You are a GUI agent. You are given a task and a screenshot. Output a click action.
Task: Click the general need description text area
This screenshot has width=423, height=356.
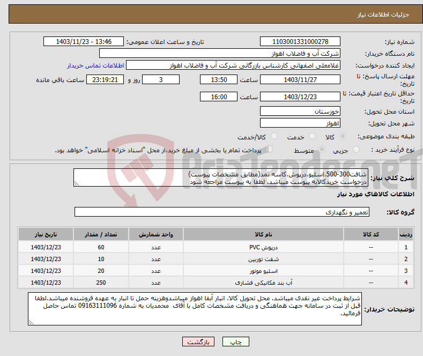[x=221, y=177]
